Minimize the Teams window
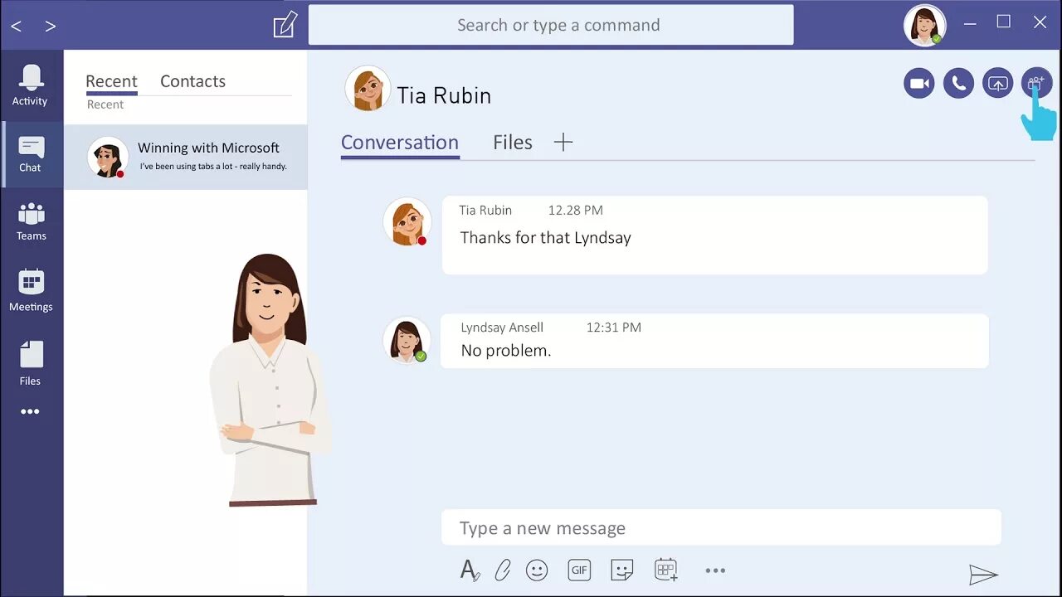 pyautogui.click(x=970, y=24)
